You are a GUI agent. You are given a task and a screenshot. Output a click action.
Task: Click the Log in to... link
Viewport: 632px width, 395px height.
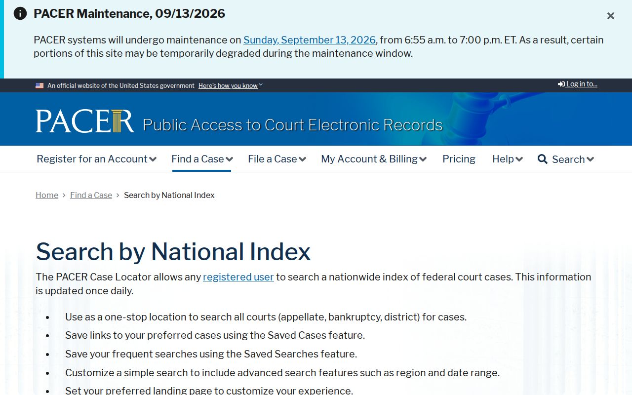click(578, 84)
